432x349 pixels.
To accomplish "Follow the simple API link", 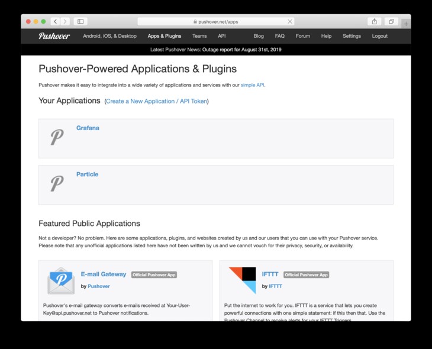I will (252, 85).
